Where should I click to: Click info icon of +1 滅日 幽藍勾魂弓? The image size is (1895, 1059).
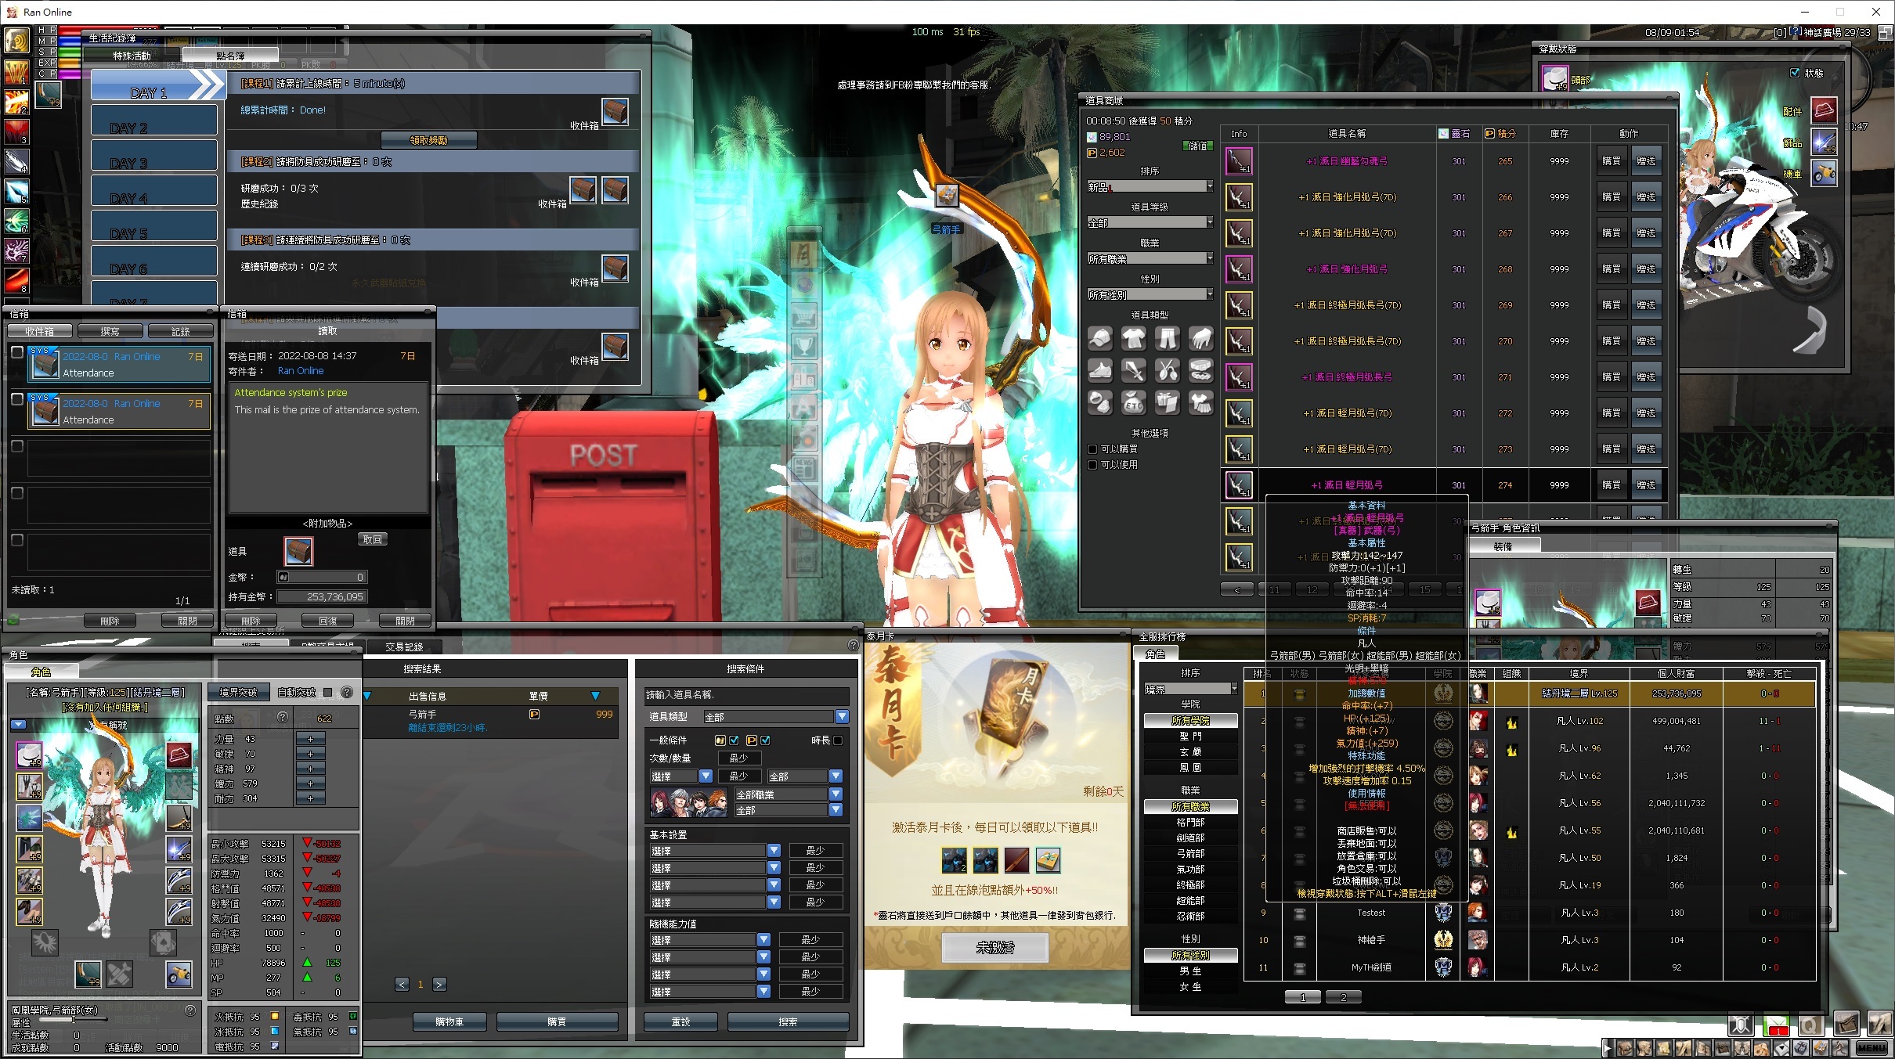coord(1239,161)
